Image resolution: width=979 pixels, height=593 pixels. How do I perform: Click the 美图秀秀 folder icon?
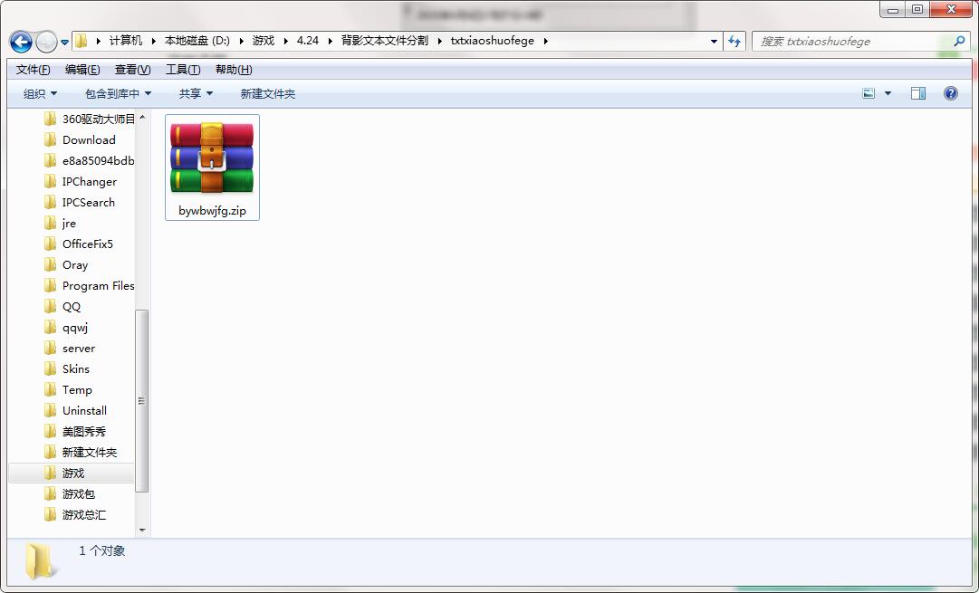coord(51,431)
